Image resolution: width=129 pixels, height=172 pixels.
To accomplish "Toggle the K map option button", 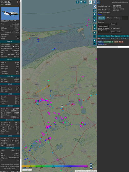I will point(95,21).
